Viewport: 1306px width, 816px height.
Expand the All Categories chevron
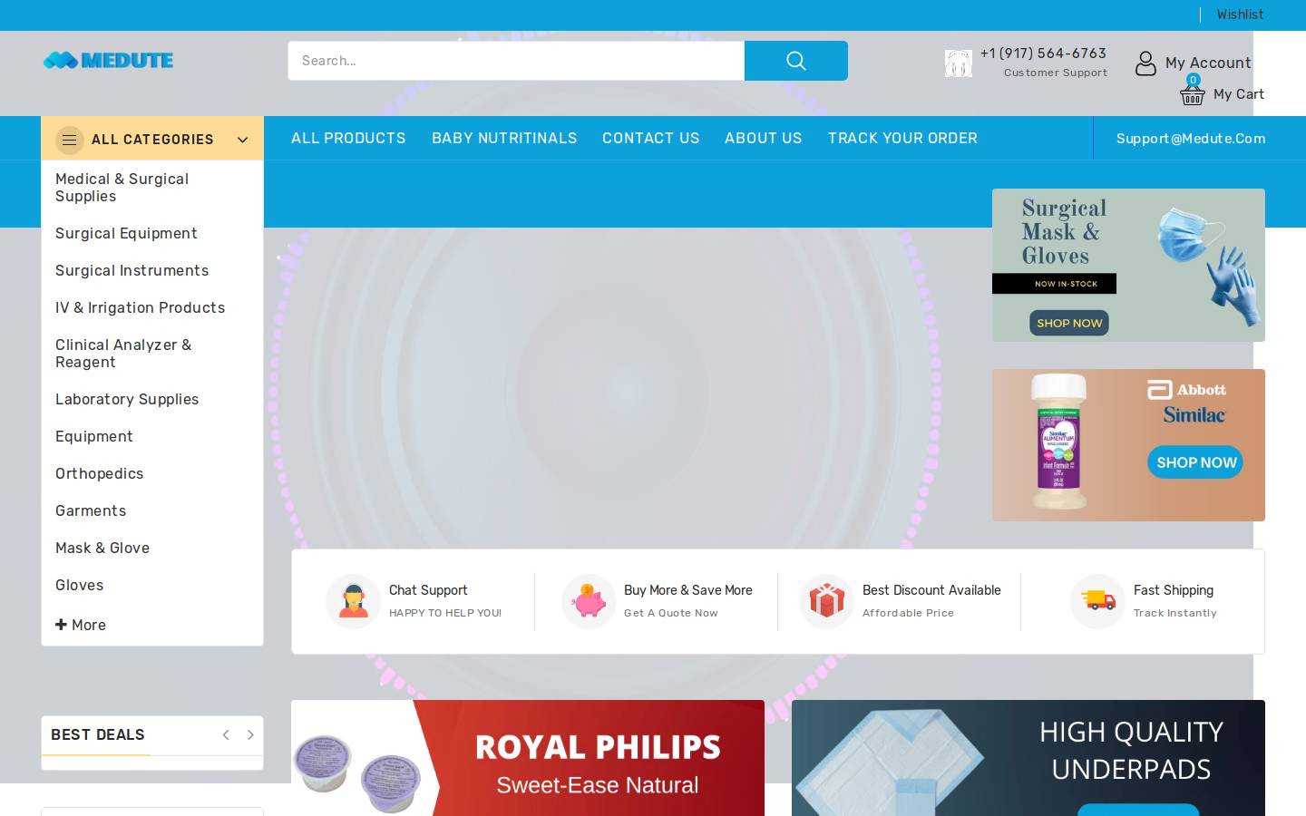point(242,140)
